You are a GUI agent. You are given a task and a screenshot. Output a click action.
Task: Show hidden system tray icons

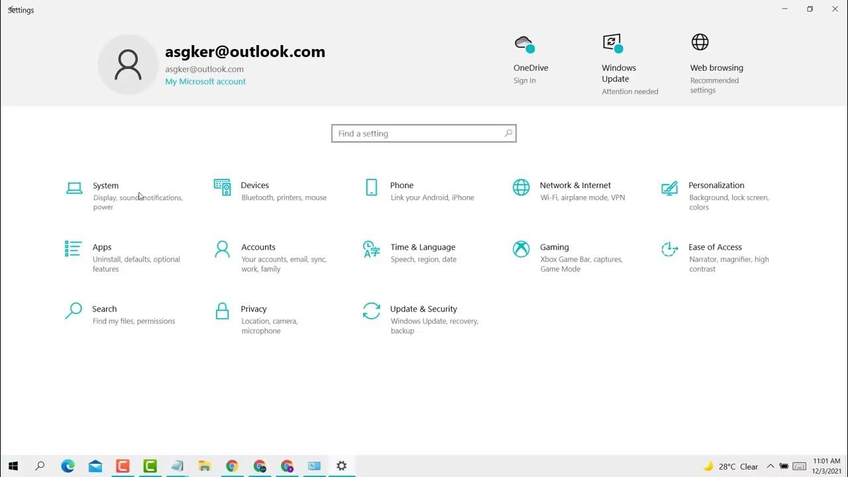coord(770,466)
